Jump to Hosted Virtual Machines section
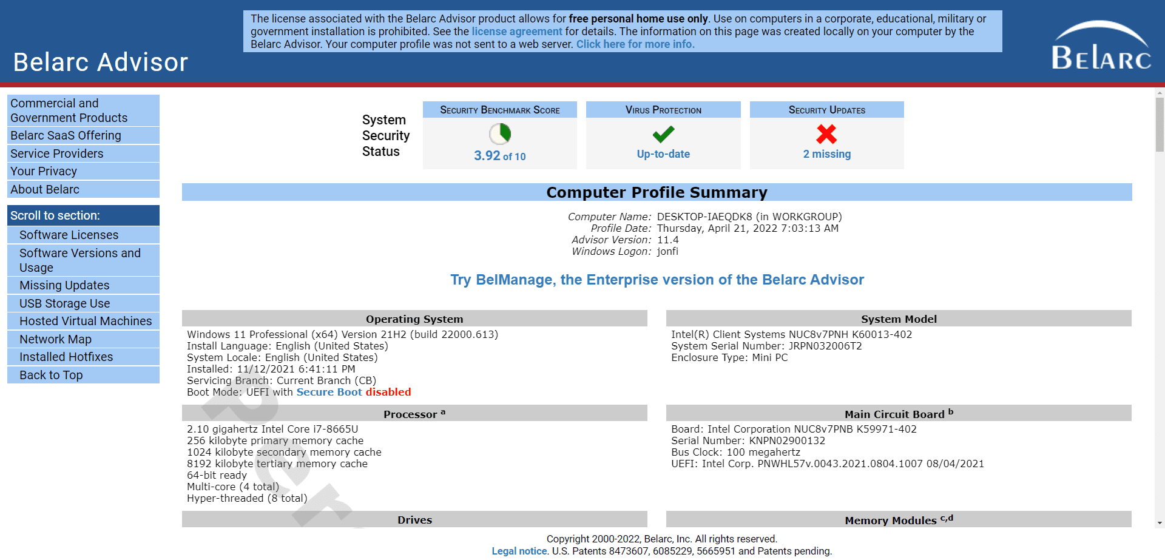 (83, 321)
